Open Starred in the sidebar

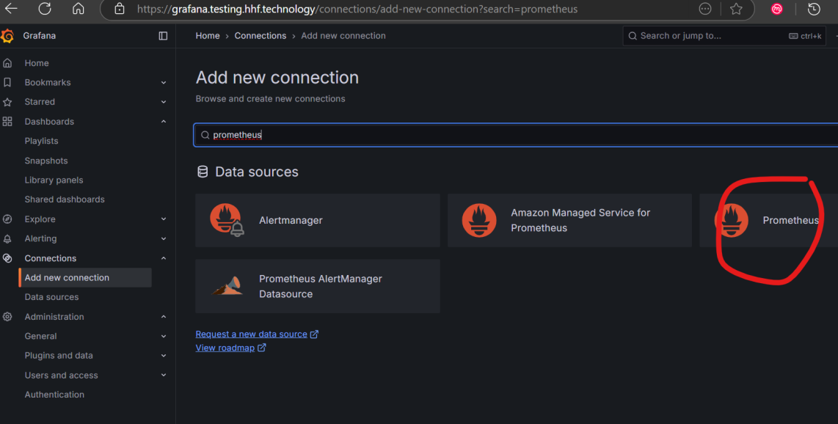click(40, 101)
